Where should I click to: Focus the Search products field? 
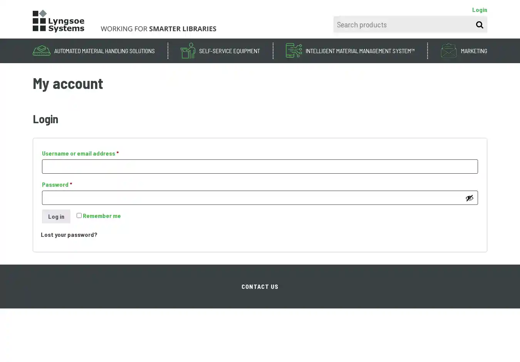(403, 25)
